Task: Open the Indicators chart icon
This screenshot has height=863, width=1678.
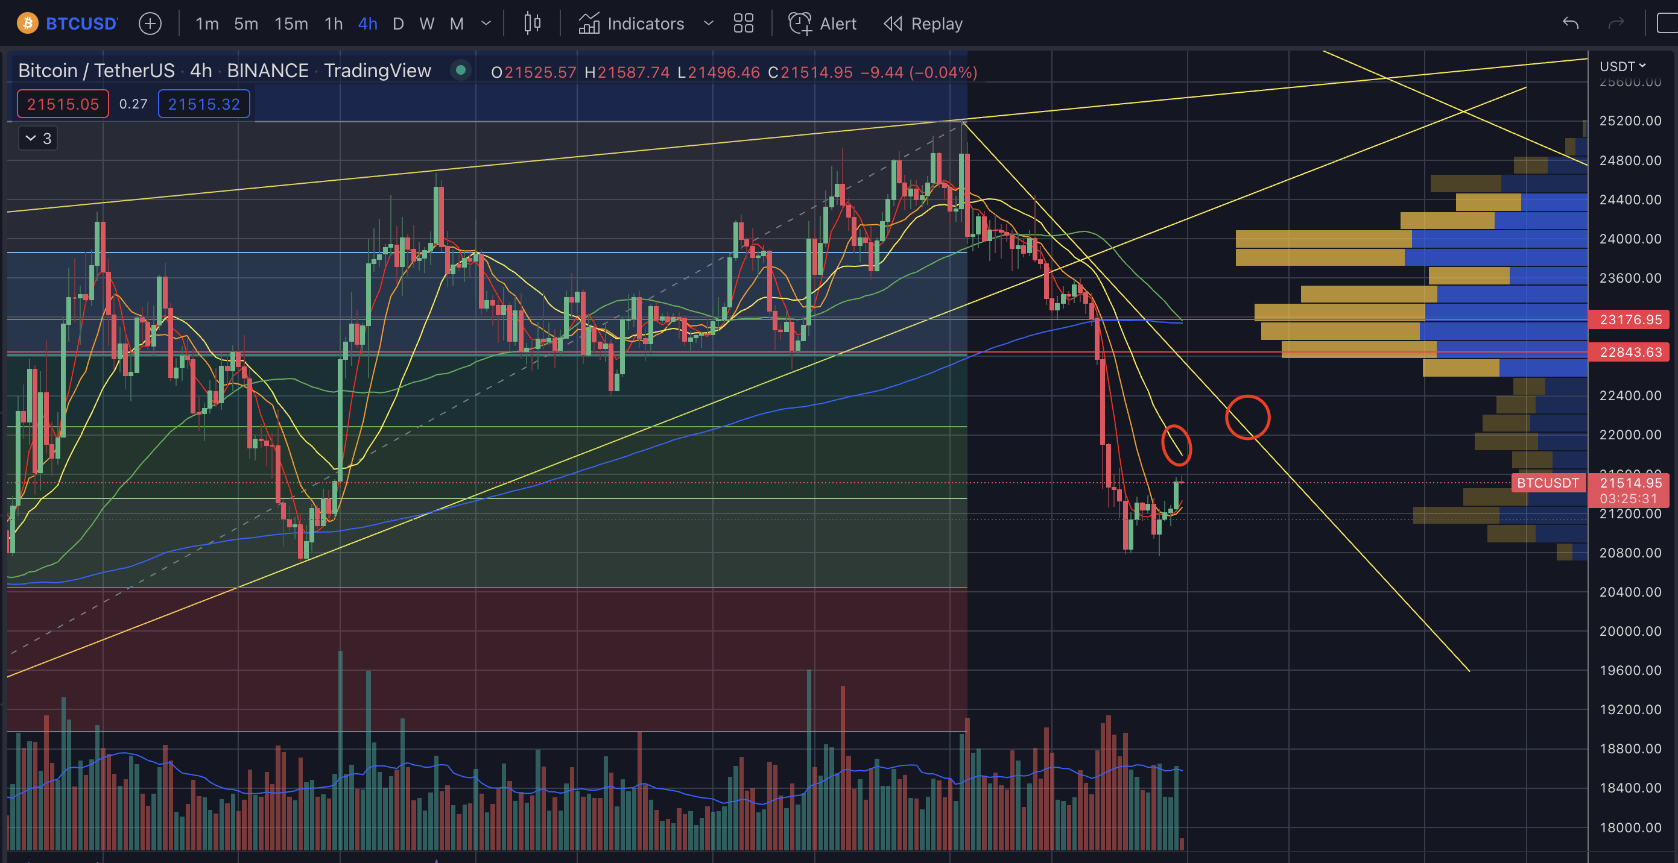Action: (589, 24)
